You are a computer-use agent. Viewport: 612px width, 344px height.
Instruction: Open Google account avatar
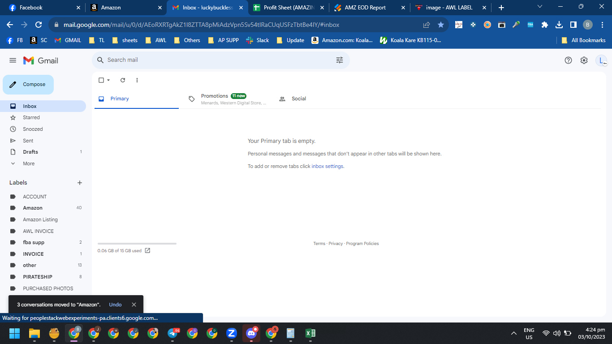(x=601, y=60)
